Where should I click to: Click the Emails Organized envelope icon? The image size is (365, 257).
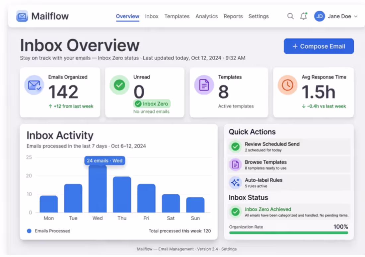pos(34,85)
